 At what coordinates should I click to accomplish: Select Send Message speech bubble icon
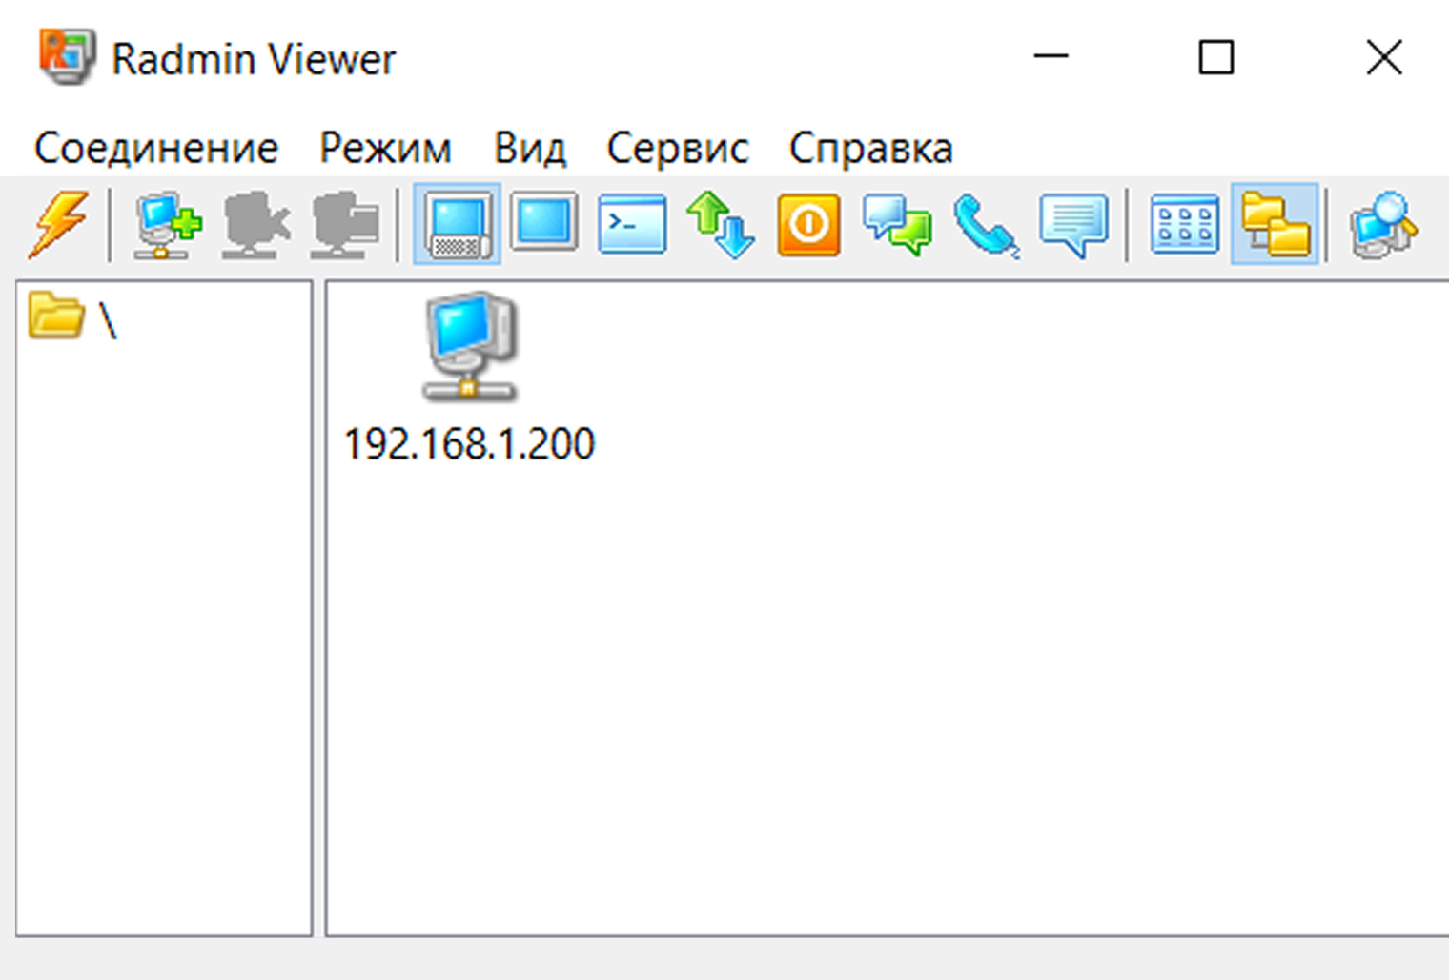[x=1074, y=225]
